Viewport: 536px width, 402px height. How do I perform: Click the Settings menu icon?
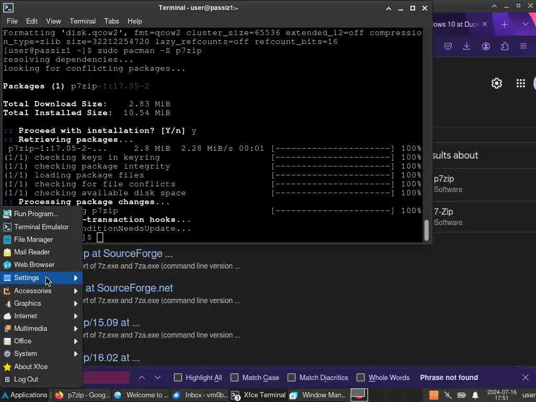(7, 278)
